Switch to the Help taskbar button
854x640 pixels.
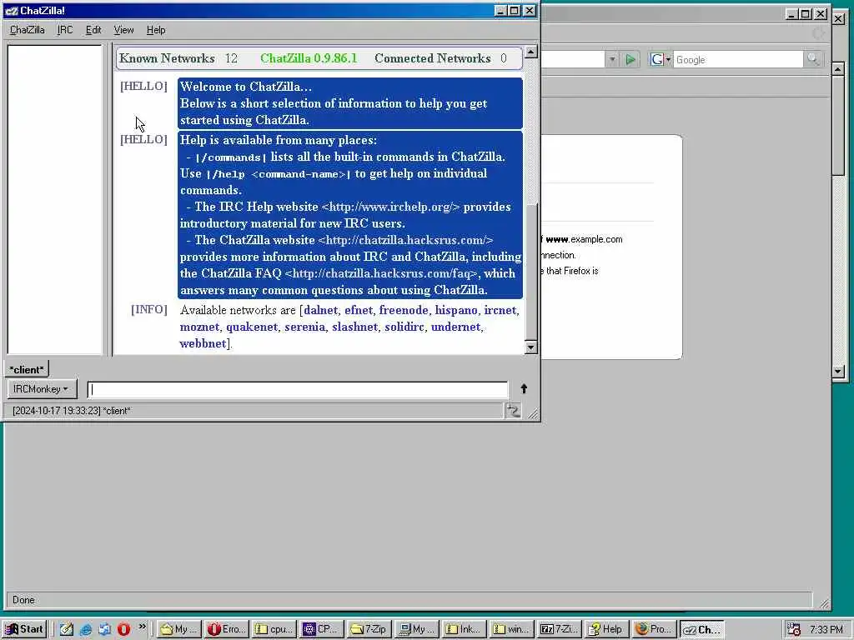(605, 629)
